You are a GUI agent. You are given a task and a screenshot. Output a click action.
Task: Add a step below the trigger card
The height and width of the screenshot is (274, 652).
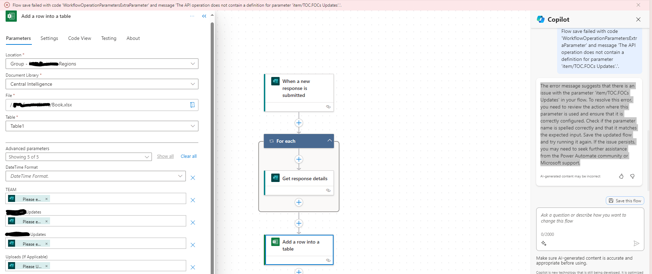(299, 123)
